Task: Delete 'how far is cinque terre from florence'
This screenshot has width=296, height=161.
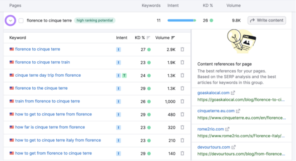Action: pyautogui.click(x=182, y=128)
